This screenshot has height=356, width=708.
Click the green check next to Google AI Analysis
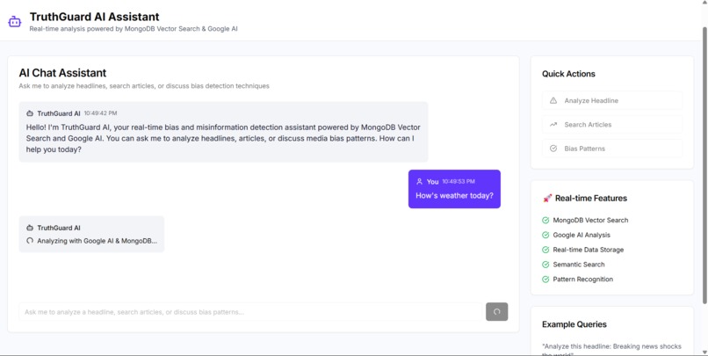click(545, 235)
